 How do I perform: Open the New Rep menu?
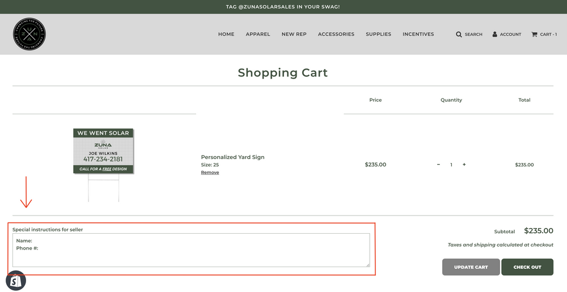(294, 35)
